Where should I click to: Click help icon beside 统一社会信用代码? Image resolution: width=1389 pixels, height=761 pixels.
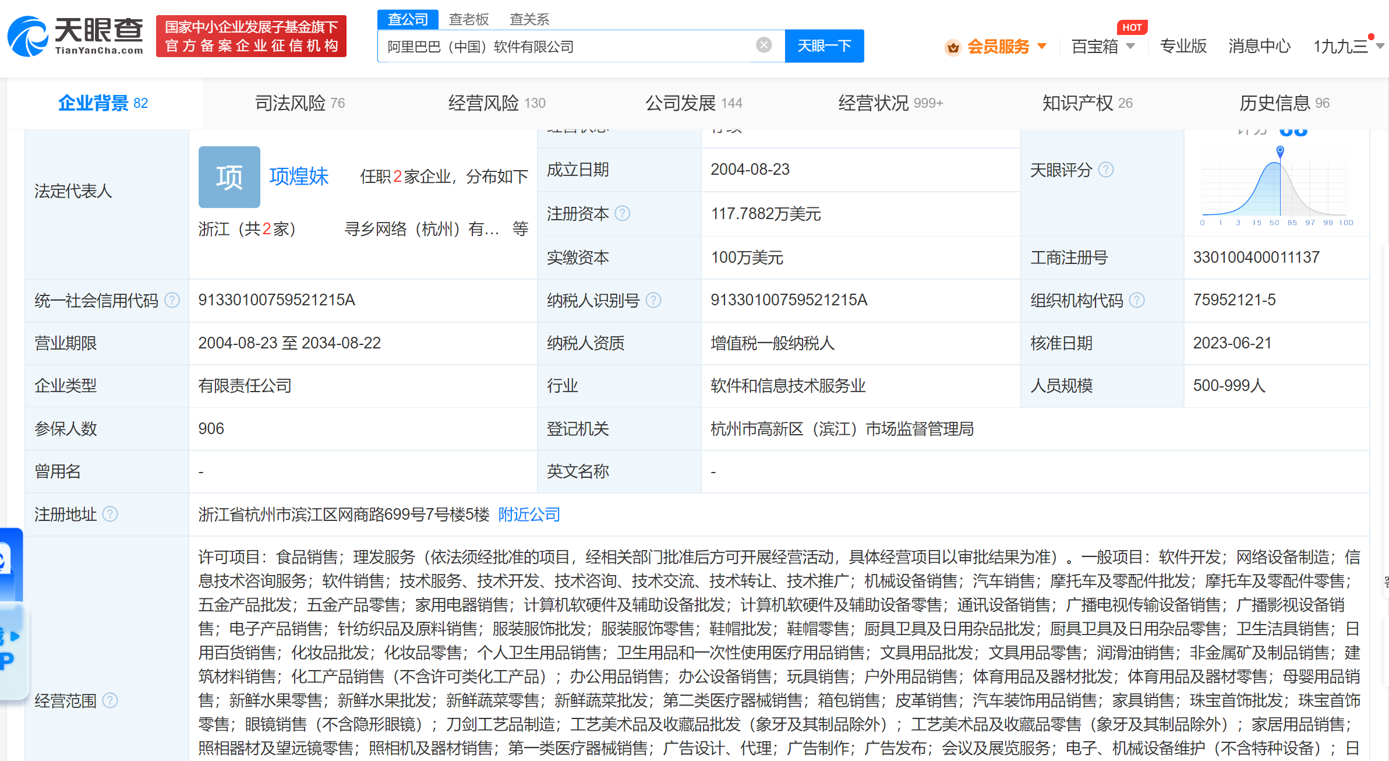[x=172, y=300]
